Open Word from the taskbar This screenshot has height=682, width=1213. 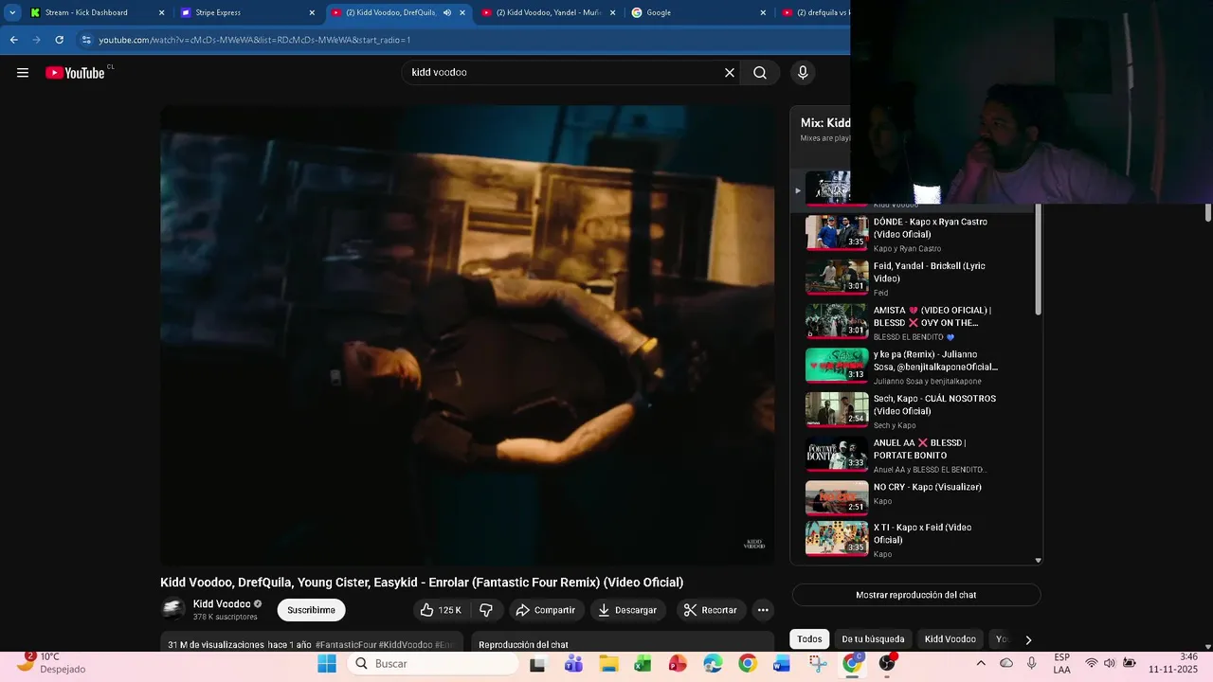782,664
